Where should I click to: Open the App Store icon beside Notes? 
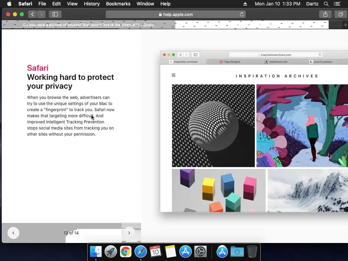click(x=185, y=252)
